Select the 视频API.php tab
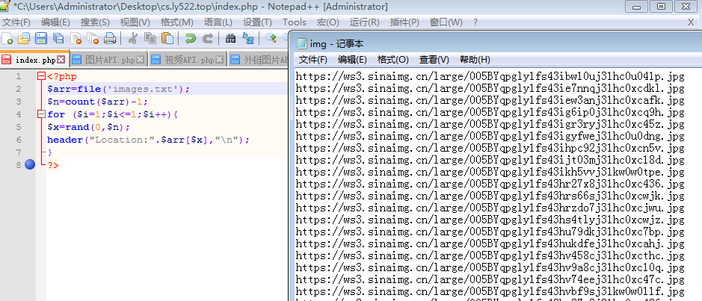The height and width of the screenshot is (301, 702). coord(188,60)
